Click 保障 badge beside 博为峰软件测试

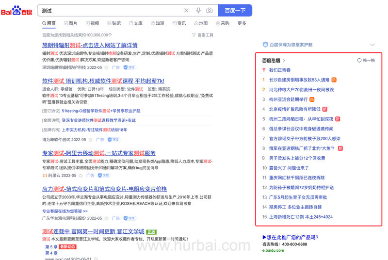tap(114, 140)
